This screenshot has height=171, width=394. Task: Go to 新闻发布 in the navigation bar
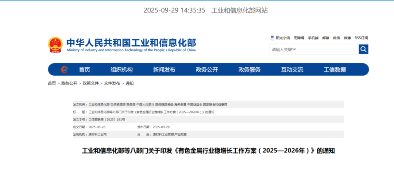tap(164, 69)
